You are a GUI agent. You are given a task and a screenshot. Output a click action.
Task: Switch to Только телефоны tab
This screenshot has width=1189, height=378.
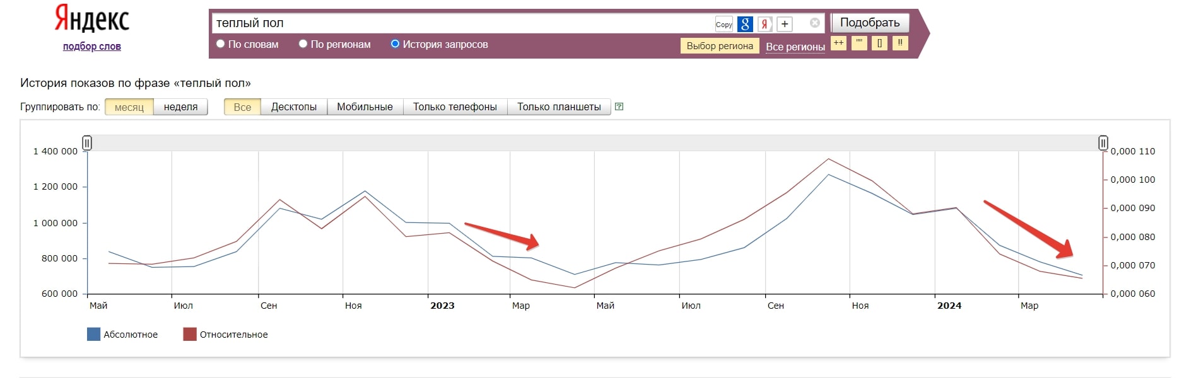click(x=455, y=107)
